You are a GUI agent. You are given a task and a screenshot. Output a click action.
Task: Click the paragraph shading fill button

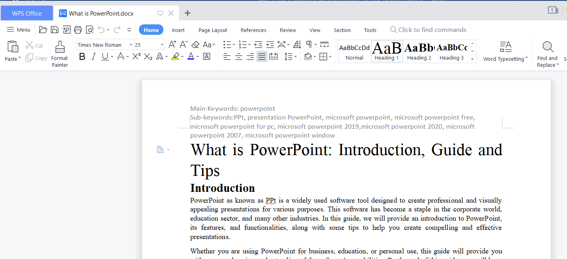pos(308,57)
